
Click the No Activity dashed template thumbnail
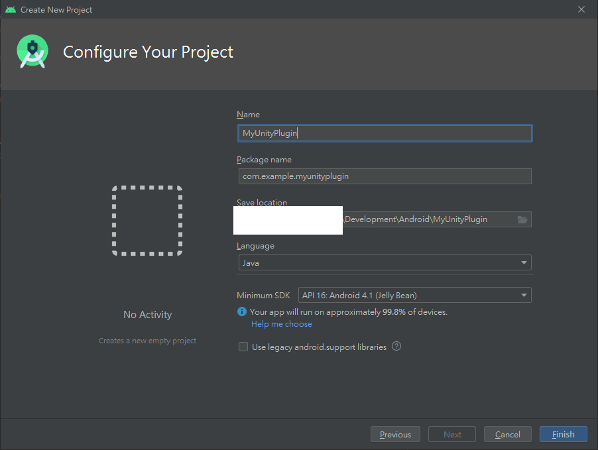147,221
